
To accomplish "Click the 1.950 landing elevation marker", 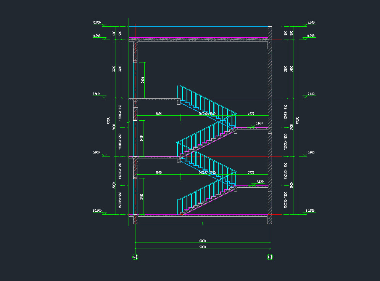I will 259,182.
